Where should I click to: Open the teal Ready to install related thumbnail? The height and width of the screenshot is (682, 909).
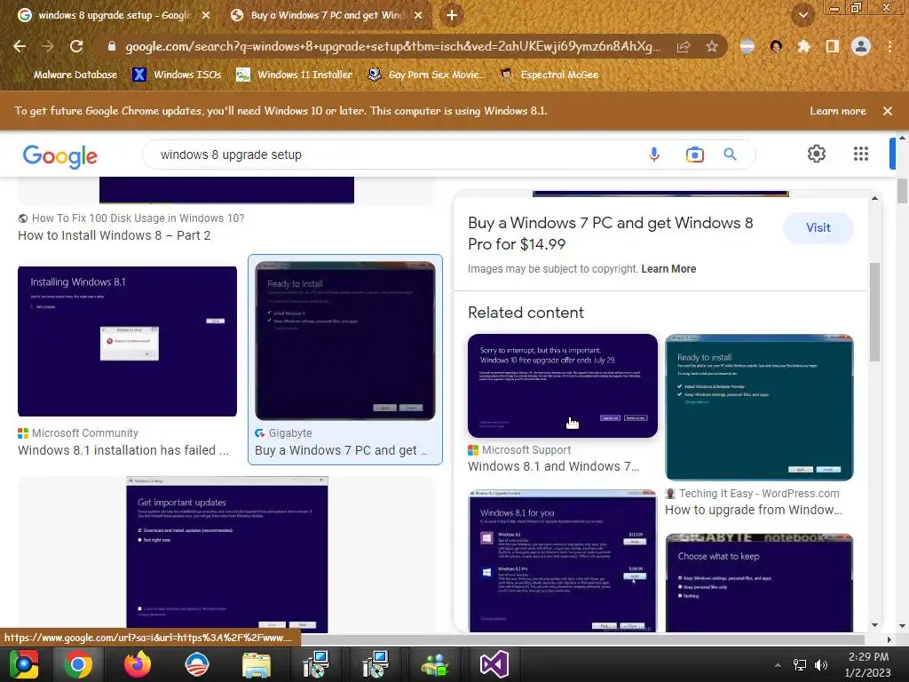tap(759, 407)
